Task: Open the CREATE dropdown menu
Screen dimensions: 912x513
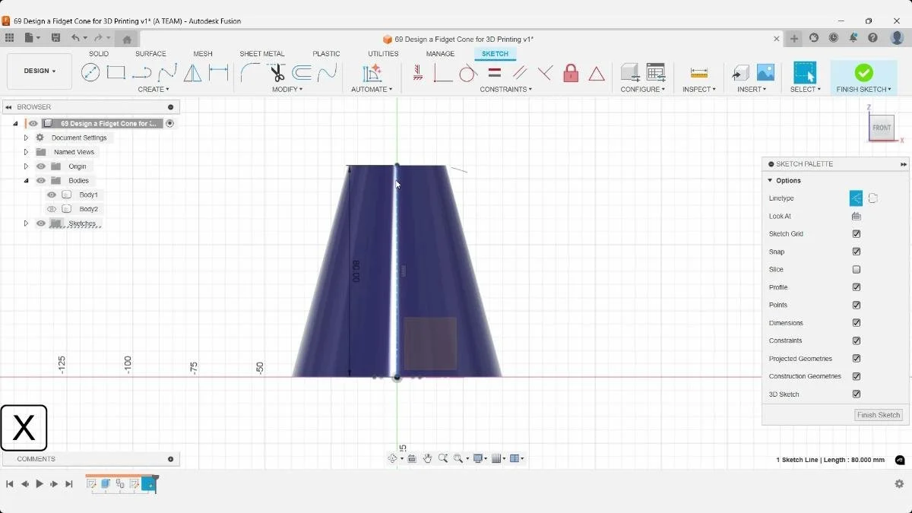Action: click(154, 90)
